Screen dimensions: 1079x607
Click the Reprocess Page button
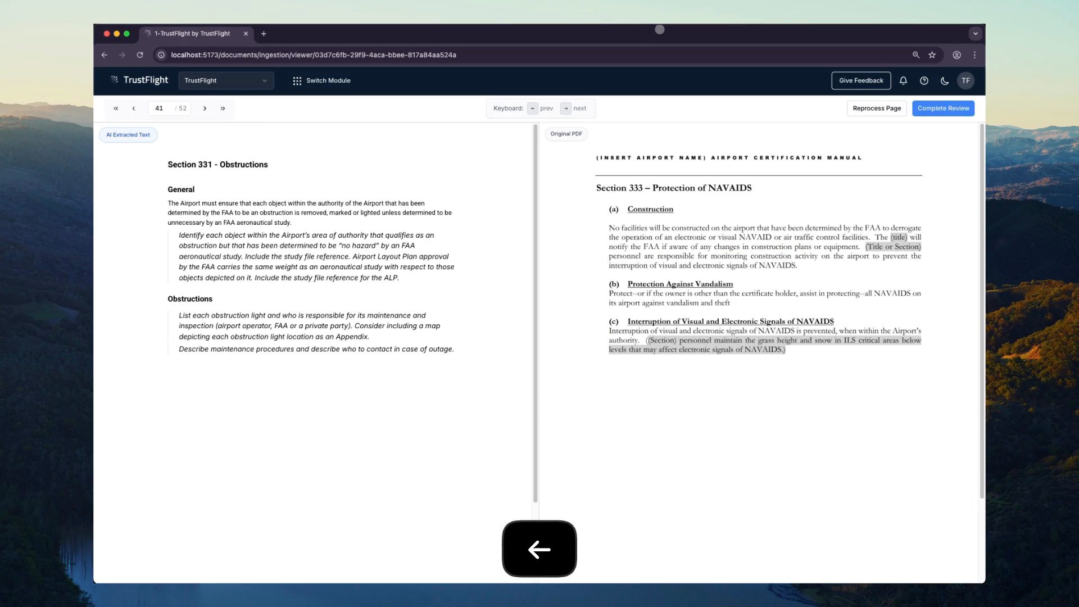[x=876, y=108]
